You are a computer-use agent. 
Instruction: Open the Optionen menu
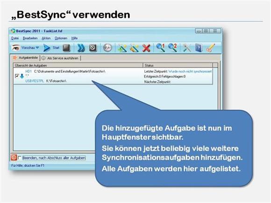61,38
